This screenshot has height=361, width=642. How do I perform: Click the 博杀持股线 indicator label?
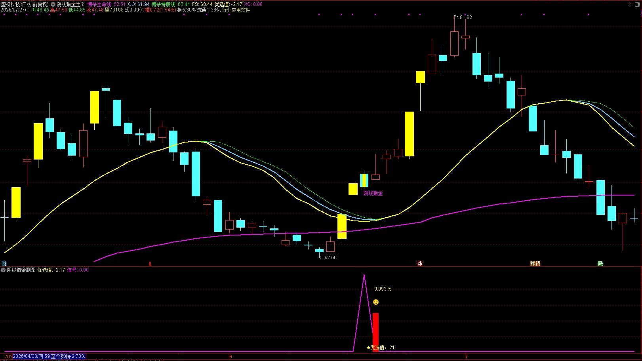[163, 4]
